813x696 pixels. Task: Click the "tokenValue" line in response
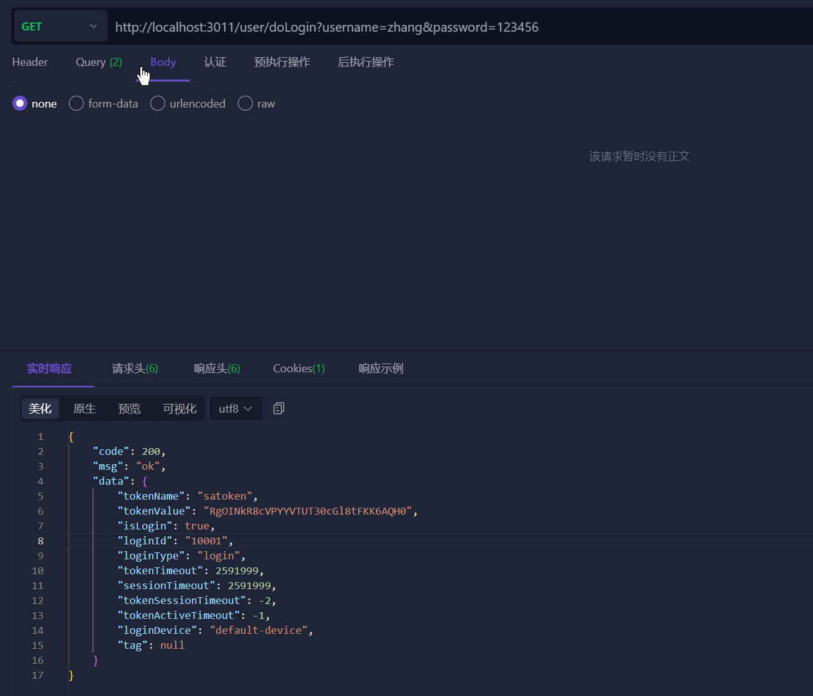tap(267, 511)
